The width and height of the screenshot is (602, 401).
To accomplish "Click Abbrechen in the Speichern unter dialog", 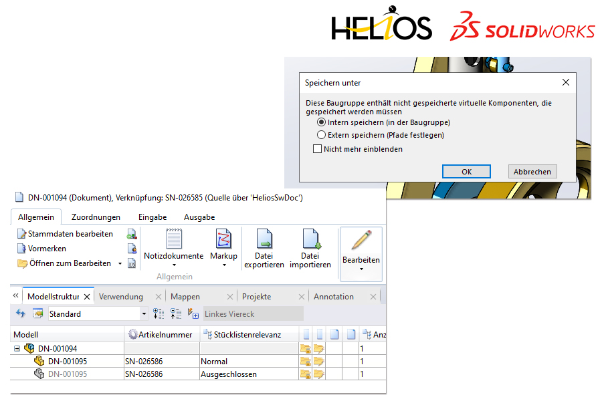I will coord(532,172).
